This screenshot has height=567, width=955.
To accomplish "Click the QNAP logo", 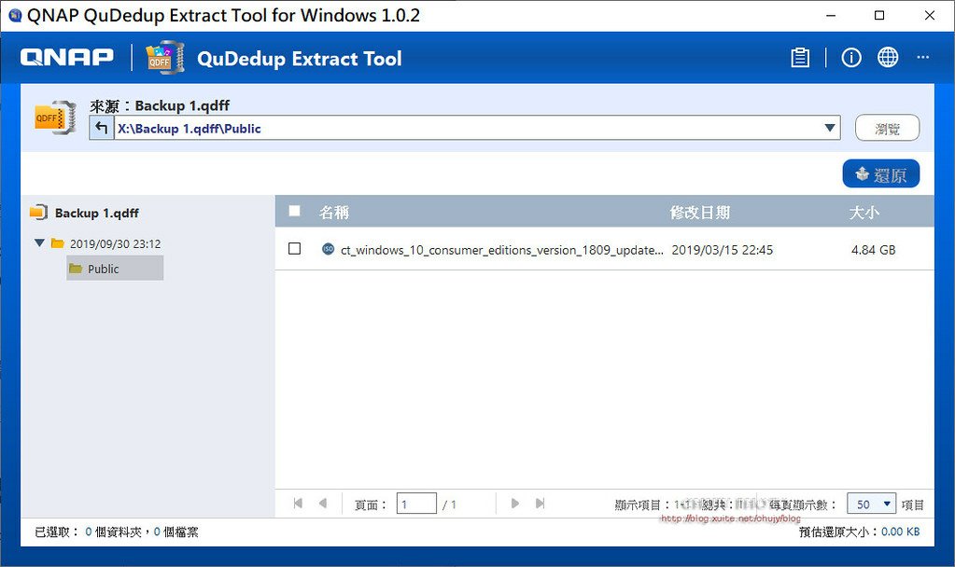I will (x=67, y=57).
